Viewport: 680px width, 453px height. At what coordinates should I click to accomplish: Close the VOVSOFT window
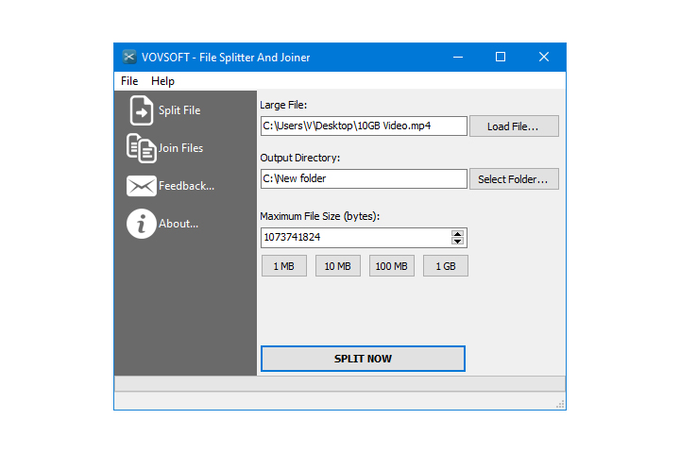point(544,57)
